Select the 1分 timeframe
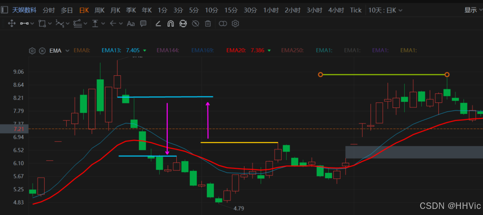Viewport: 483px width, 215px height. (x=162, y=11)
